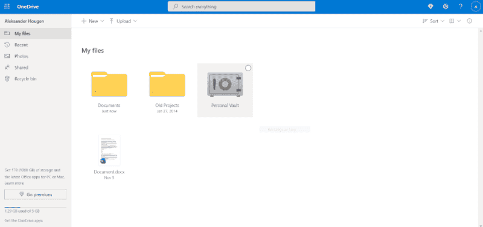This screenshot has width=483, height=227.
Task: Click the My files heading
Action: pos(92,51)
